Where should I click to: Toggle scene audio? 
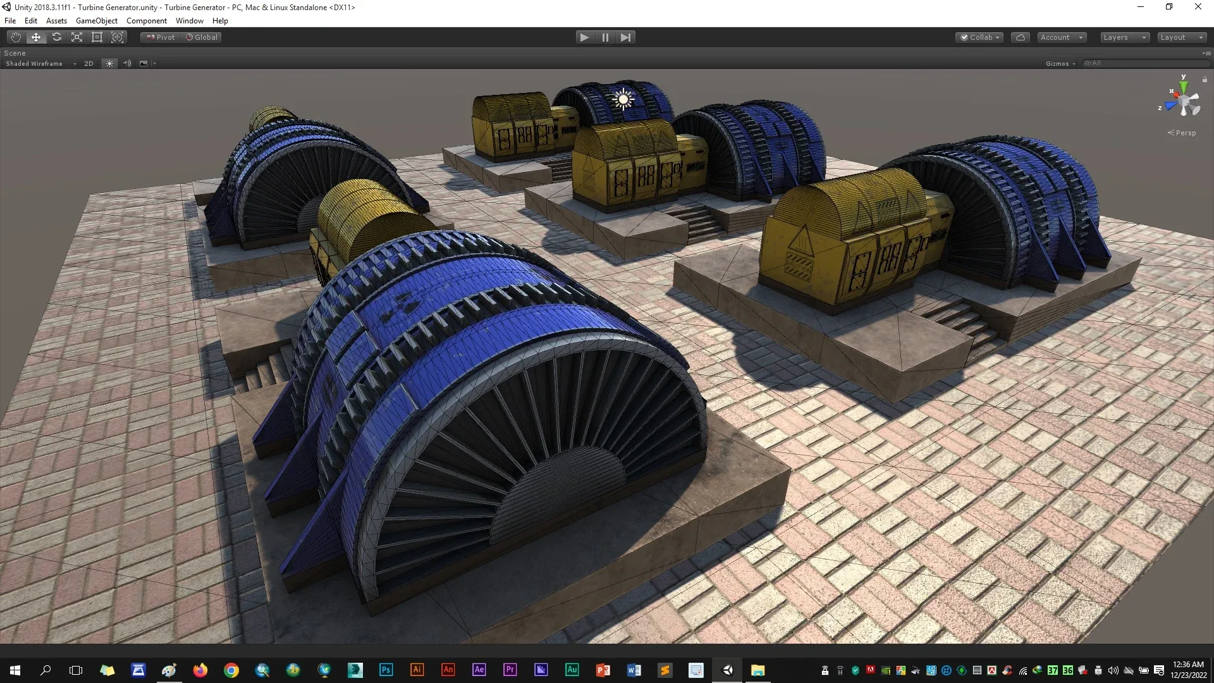(127, 63)
